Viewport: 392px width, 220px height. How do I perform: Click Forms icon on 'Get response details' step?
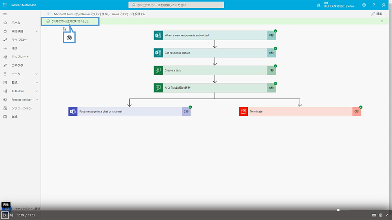pyautogui.click(x=158, y=53)
